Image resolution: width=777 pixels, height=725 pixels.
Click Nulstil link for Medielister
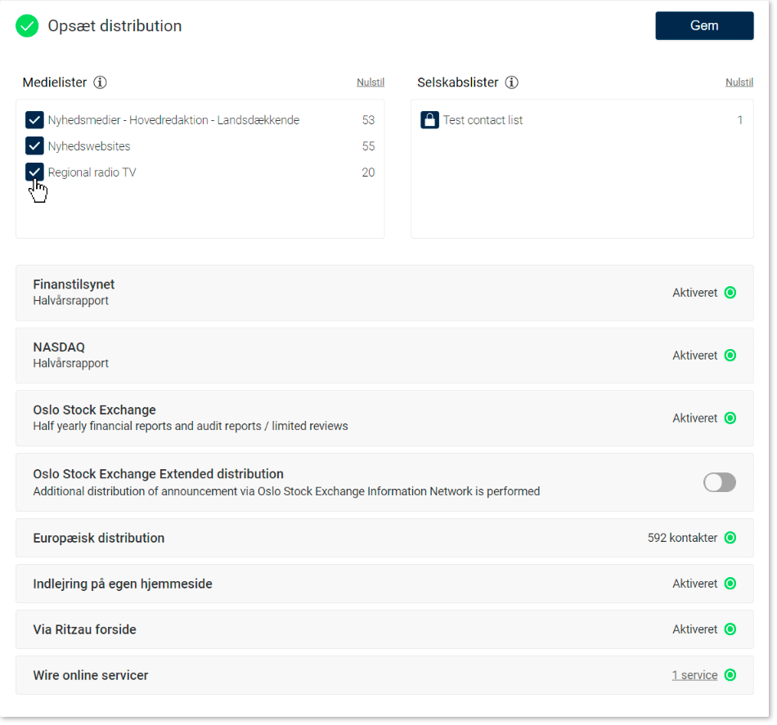(370, 83)
